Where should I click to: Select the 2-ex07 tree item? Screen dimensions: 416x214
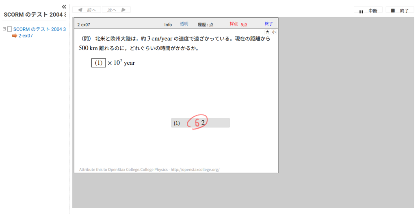(26, 36)
